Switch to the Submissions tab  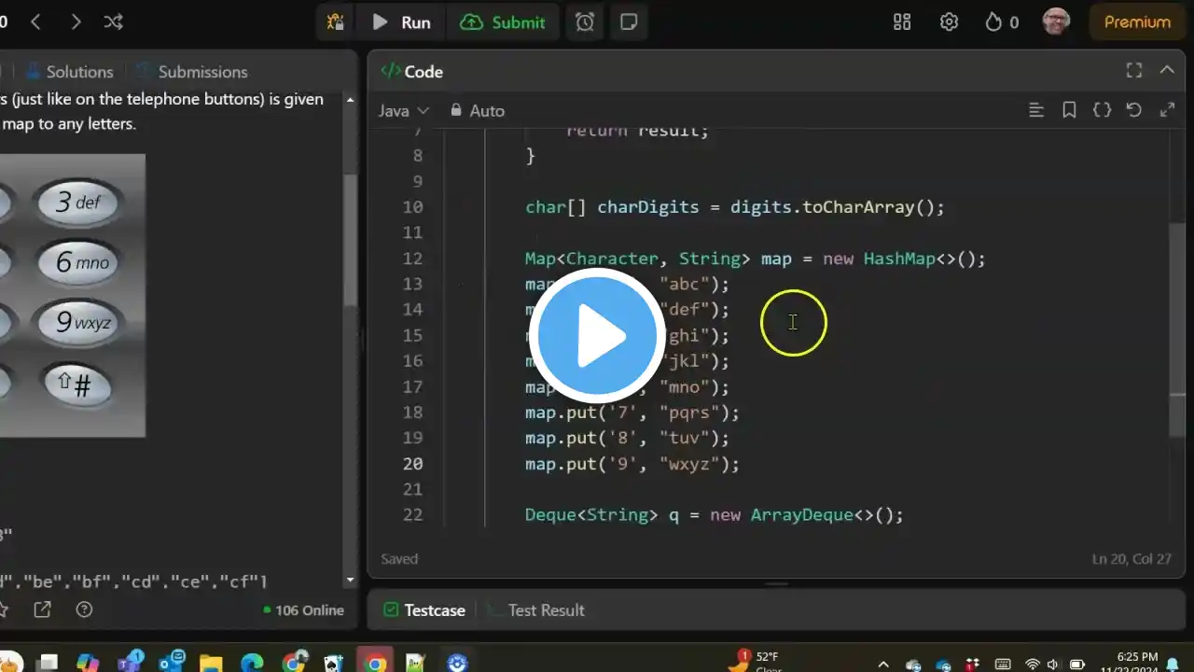pos(192,71)
